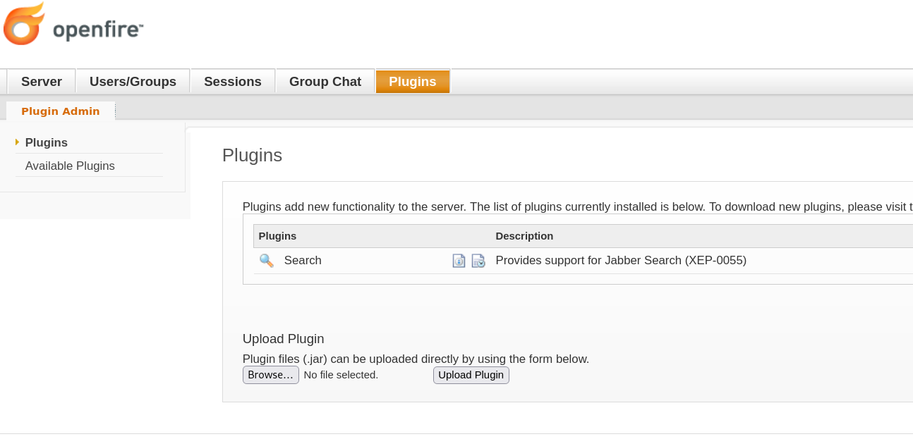Click the Jabber Search description text

(621, 261)
